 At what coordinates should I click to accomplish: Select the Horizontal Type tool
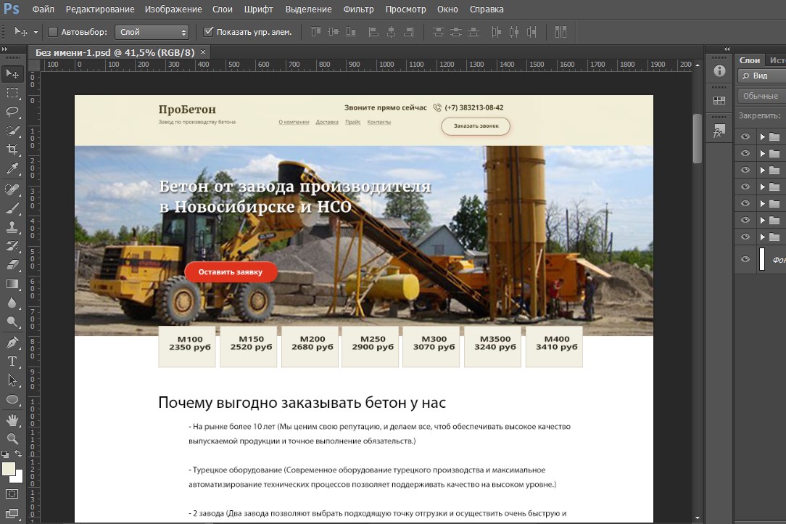12,361
